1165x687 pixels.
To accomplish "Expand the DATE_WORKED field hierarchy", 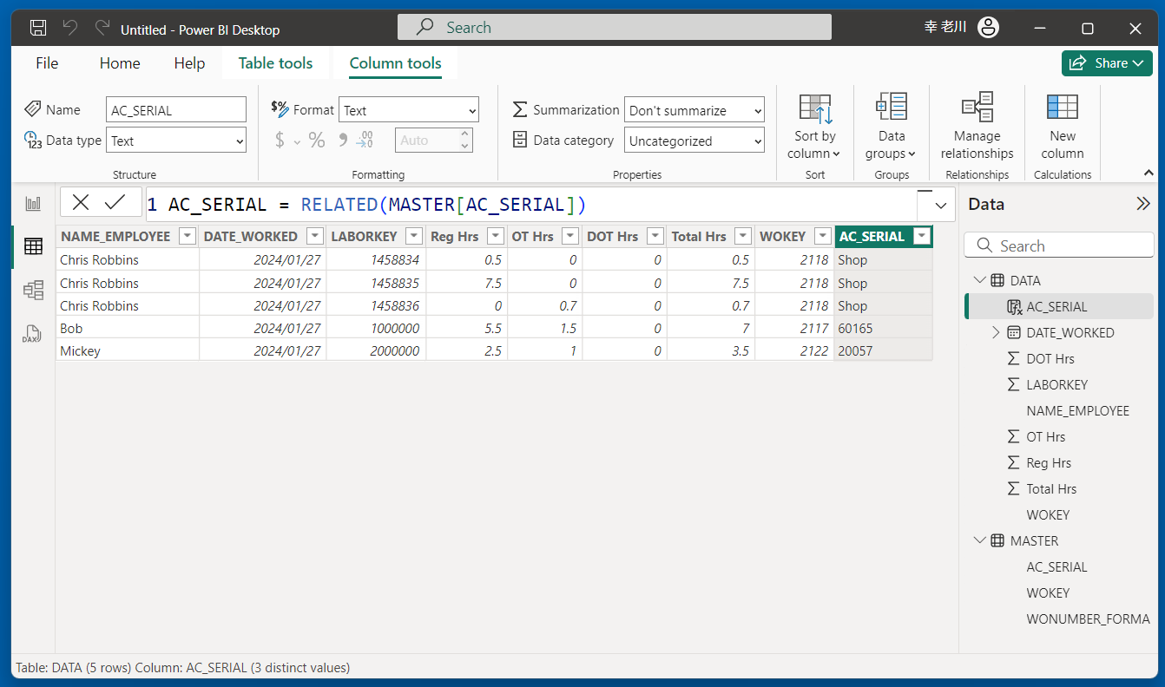I will 996,332.
